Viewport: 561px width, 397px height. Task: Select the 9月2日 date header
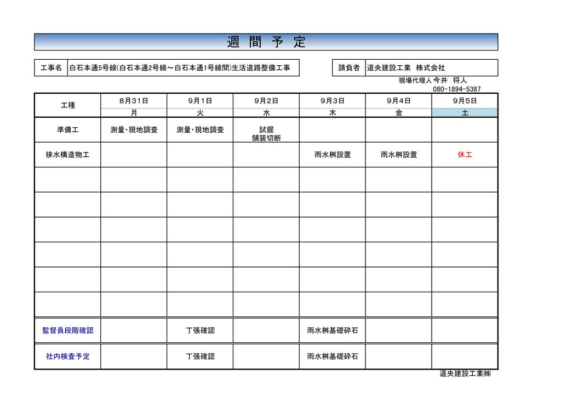(266, 101)
